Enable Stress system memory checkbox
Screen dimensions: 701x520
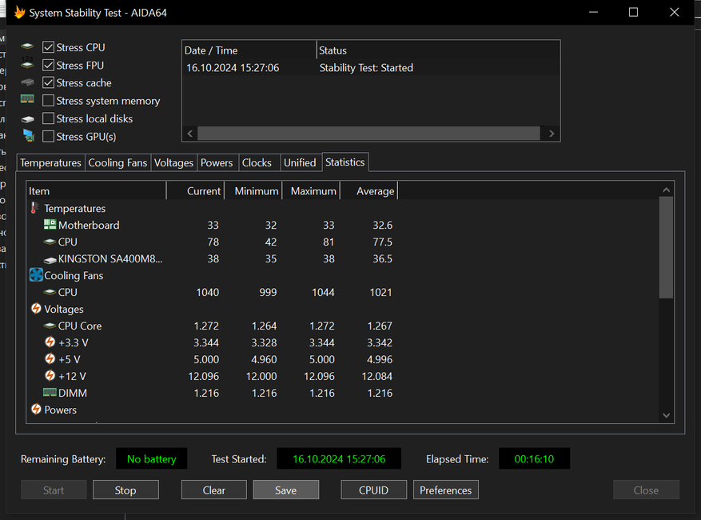[x=49, y=101]
